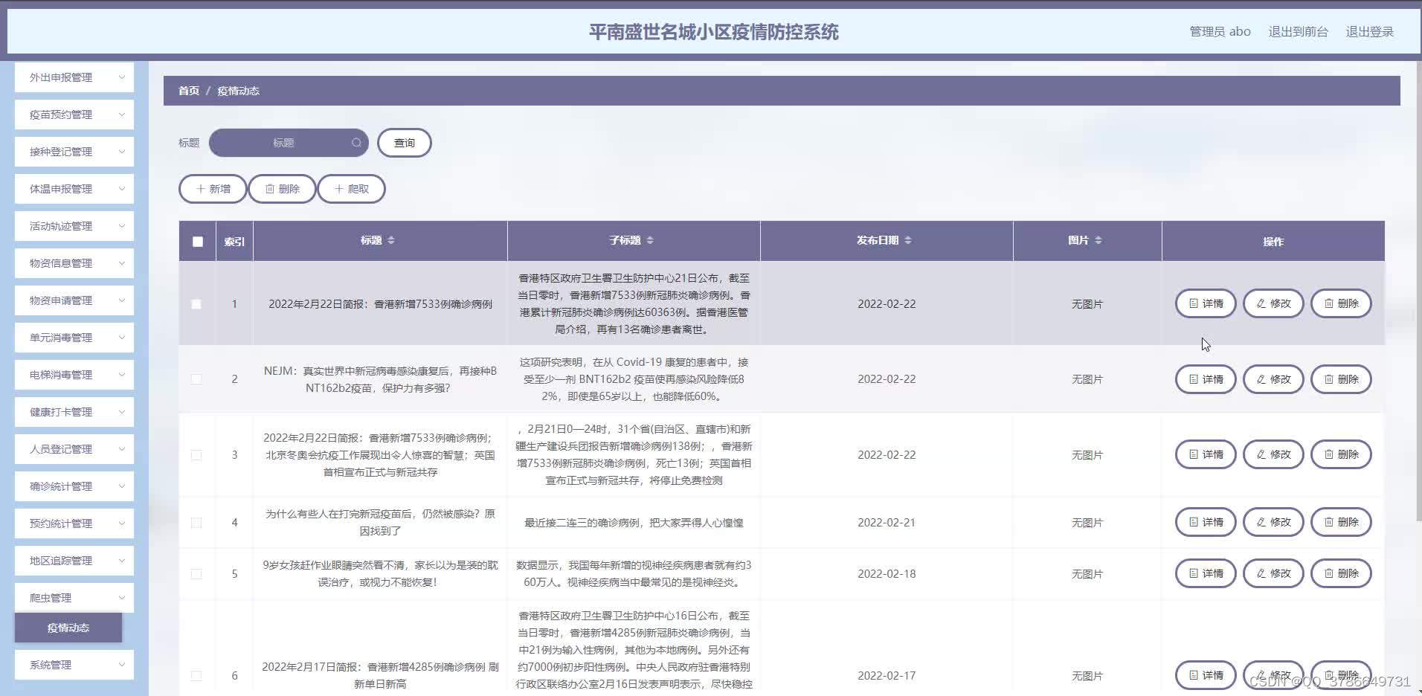Screen dimensions: 1422x696
Task: Open 详情 for row 2
Action: [1206, 379]
